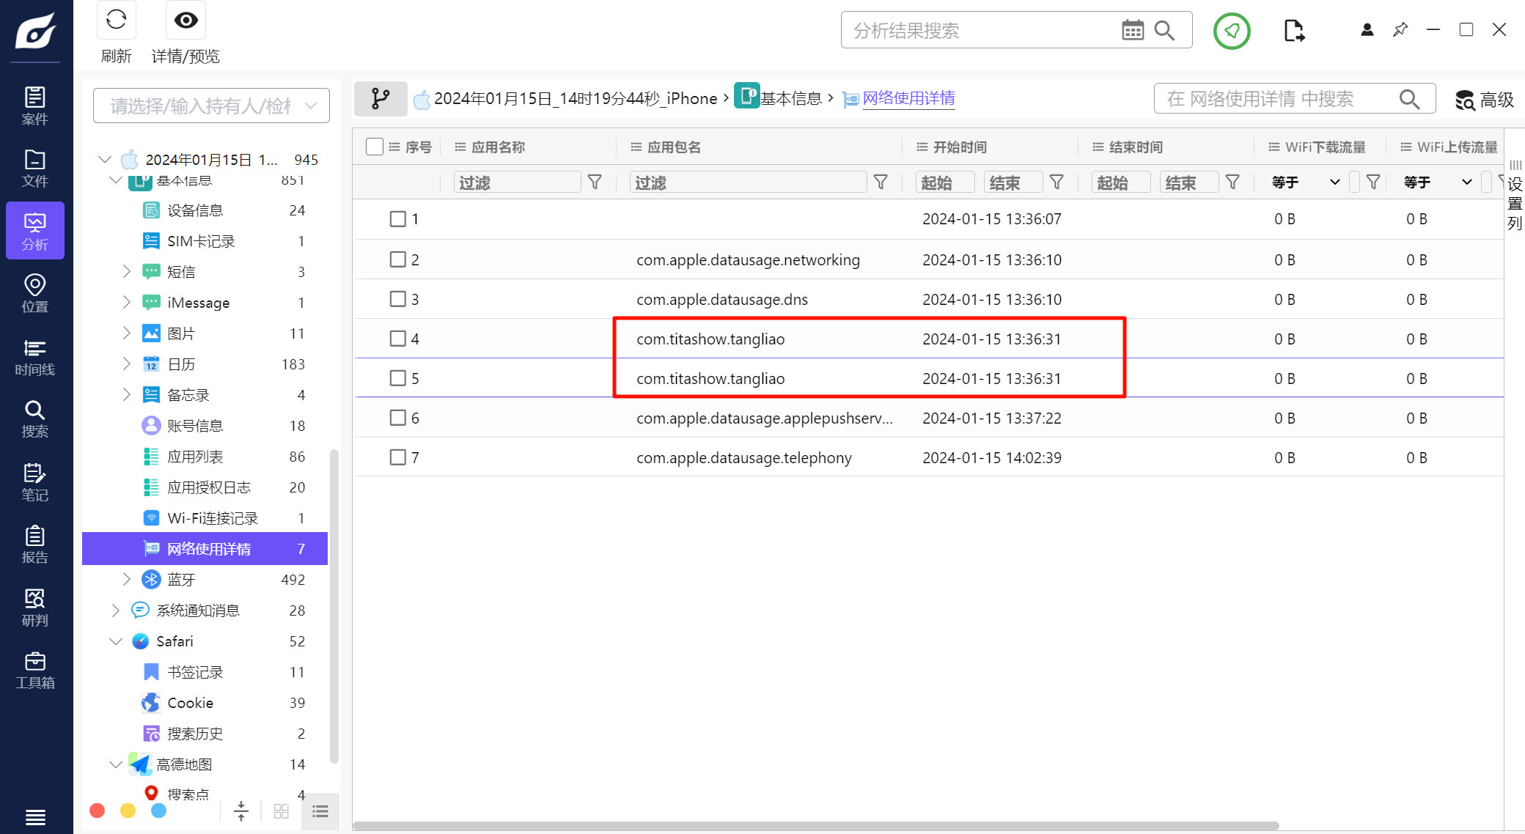Click the green shield icon
This screenshot has height=834, width=1525.
pyautogui.click(x=1232, y=31)
